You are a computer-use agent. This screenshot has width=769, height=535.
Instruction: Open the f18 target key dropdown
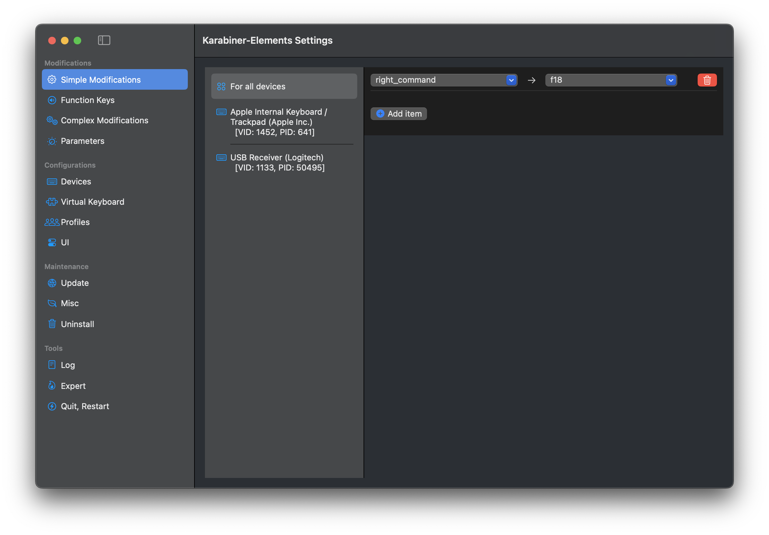(x=611, y=80)
